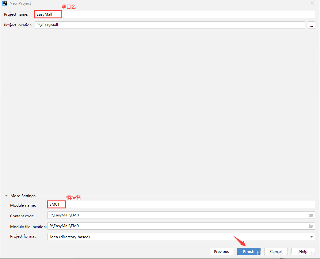The image size is (320, 259).
Task: Open the Project format dropdown
Action: tap(181, 237)
